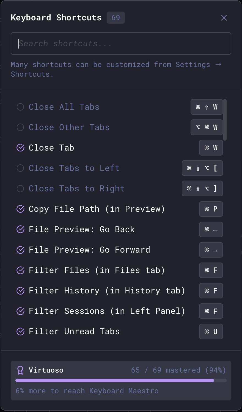Click the ⌥⌘W badge beside Close Other Tabs
Screen dimensions: 242x412
[207, 127]
